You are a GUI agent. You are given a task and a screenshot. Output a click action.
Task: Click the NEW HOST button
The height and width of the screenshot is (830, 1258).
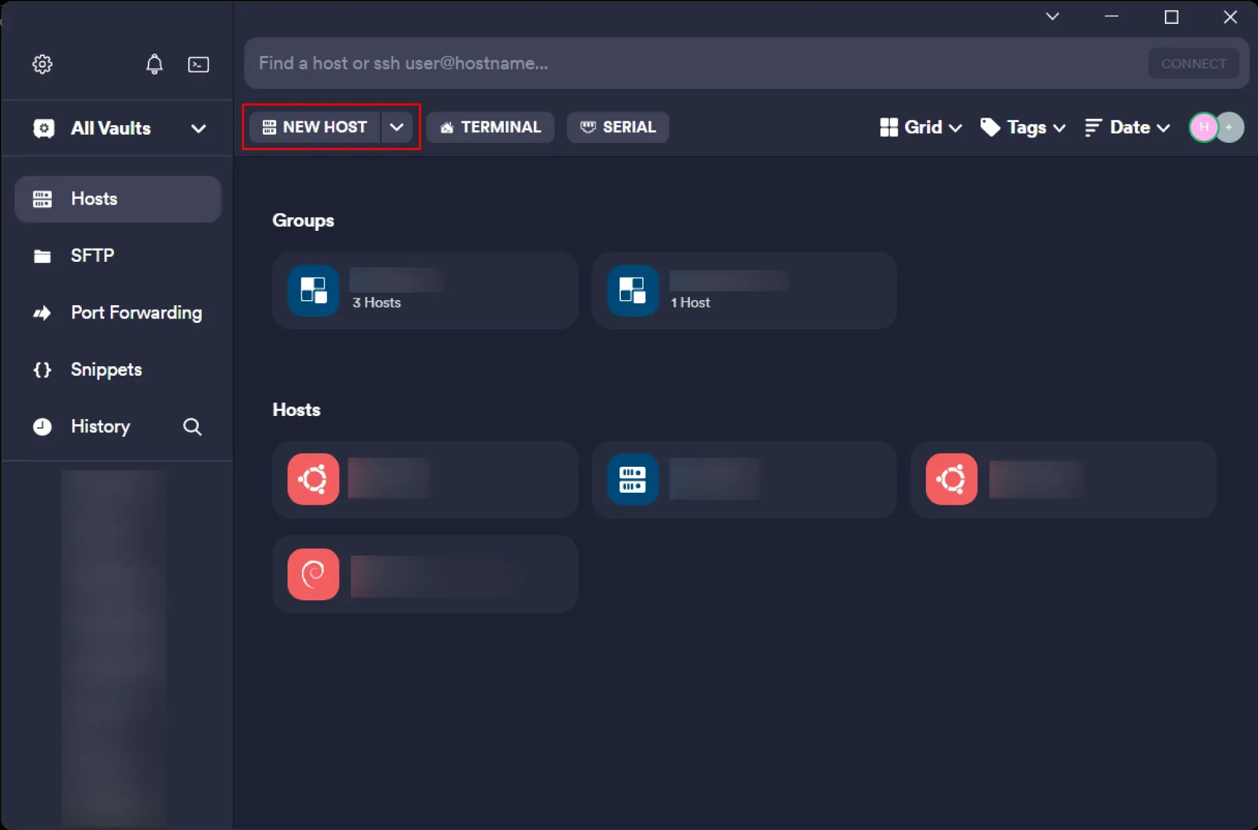314,127
